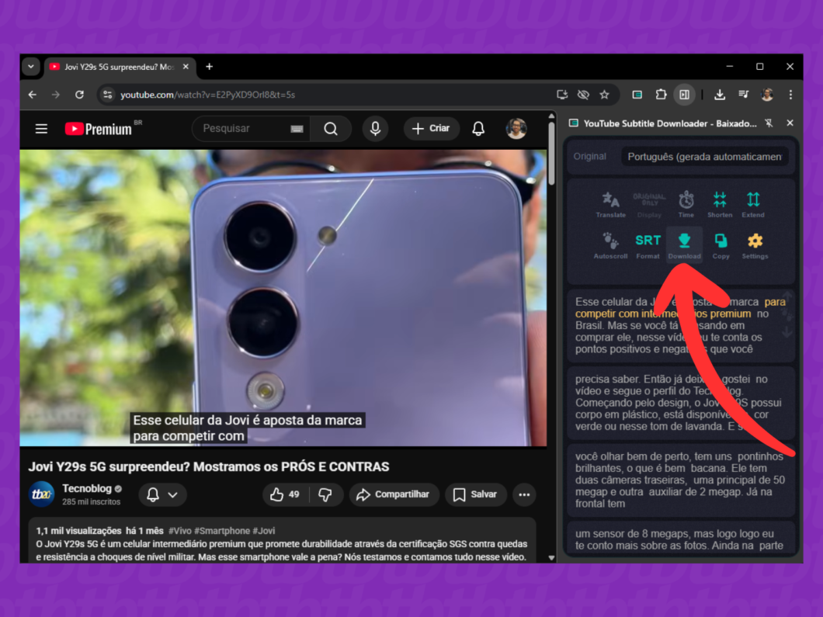Viewport: 823px width, 617px height.
Task: Choose the SRT Format option
Action: click(648, 244)
